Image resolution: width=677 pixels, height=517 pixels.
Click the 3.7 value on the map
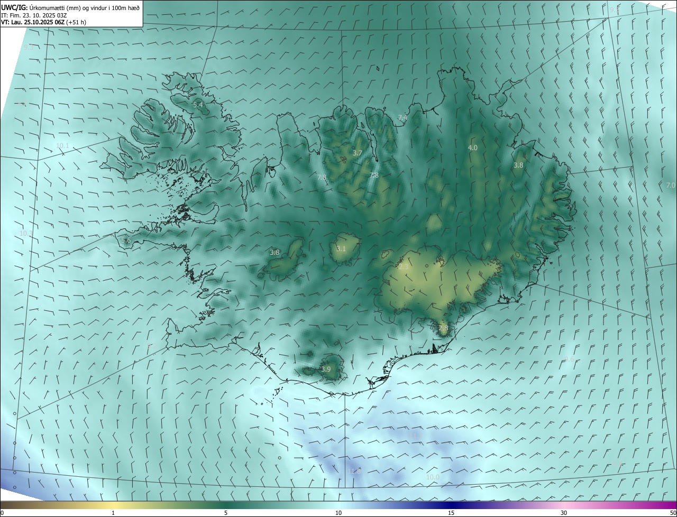click(358, 153)
